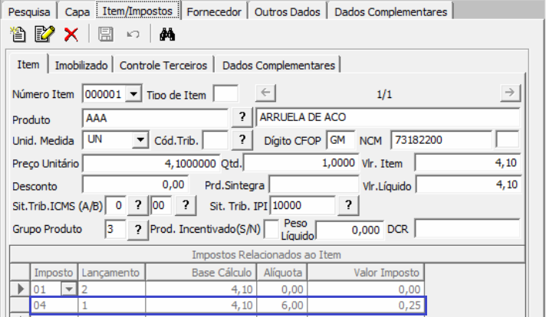Open second Sit.Trib.ICMS lookup question mark
This screenshot has height=317, width=546.
tap(186, 205)
